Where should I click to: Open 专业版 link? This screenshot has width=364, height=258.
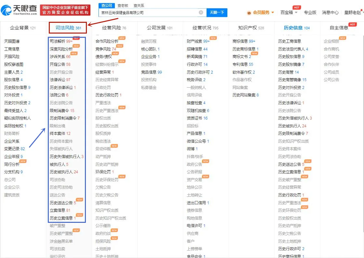(x=310, y=13)
